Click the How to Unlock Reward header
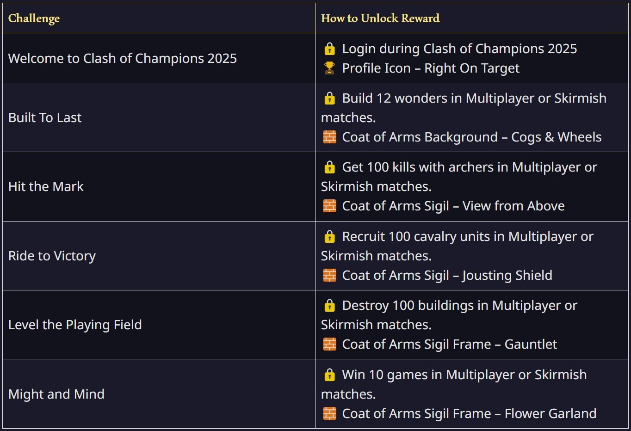This screenshot has height=431, width=631. pyautogui.click(x=380, y=18)
